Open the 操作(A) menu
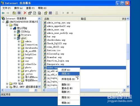Image resolution: width=140 pixels, height=106 pixels. (x=18, y=8)
